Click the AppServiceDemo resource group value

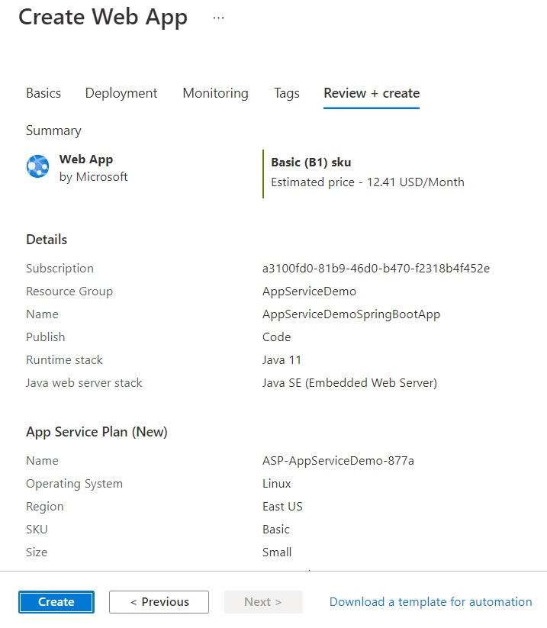click(x=309, y=291)
